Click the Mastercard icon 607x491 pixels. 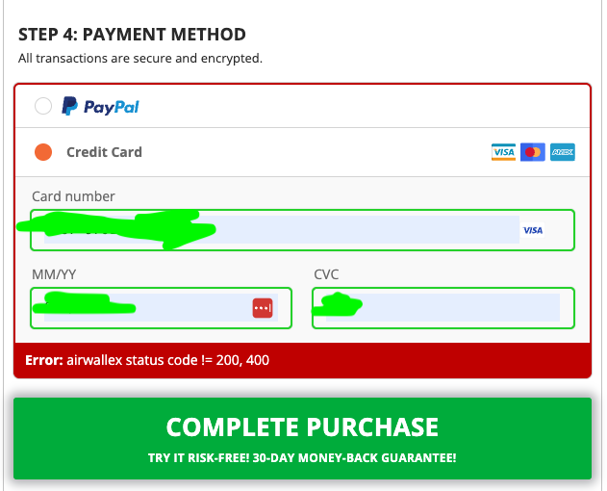click(x=533, y=152)
